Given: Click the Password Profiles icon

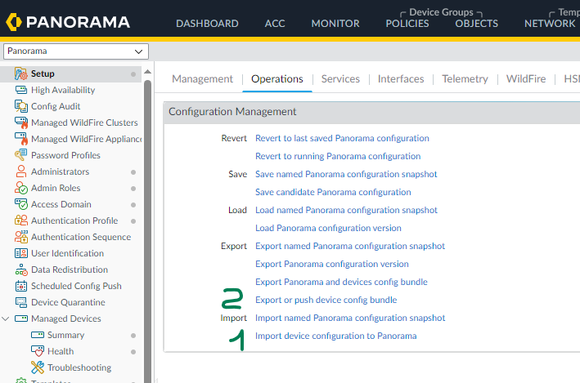Looking at the screenshot, I should 22,155.
